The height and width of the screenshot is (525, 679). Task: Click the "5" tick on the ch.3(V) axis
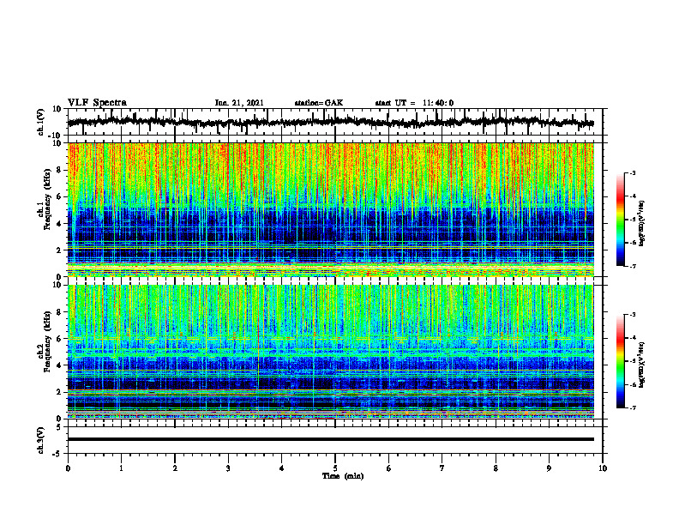[59, 427]
